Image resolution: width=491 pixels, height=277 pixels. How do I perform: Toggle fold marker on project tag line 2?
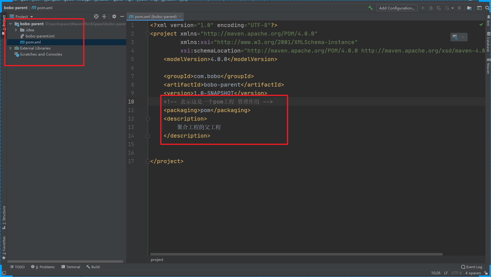148,34
